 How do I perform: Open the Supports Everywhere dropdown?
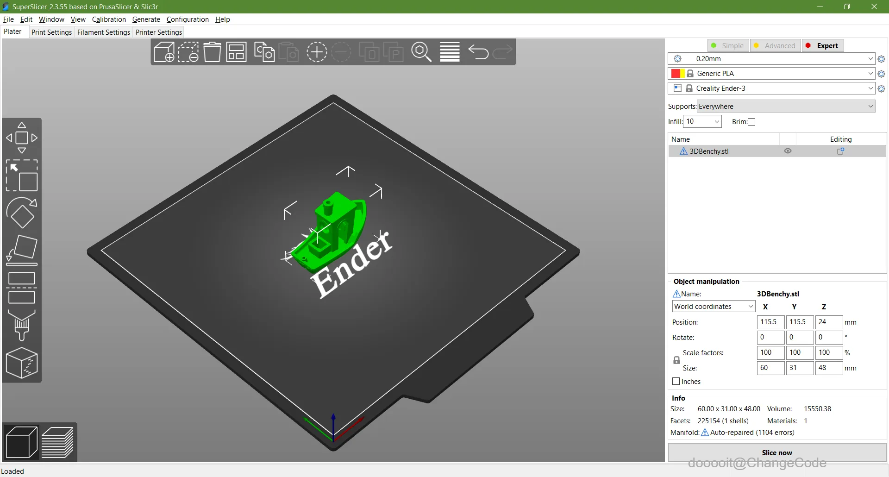click(x=786, y=107)
